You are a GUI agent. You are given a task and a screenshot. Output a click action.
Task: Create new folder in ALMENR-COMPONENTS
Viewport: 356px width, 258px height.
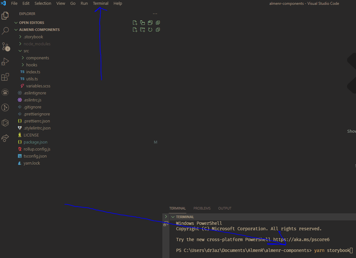pos(143,30)
